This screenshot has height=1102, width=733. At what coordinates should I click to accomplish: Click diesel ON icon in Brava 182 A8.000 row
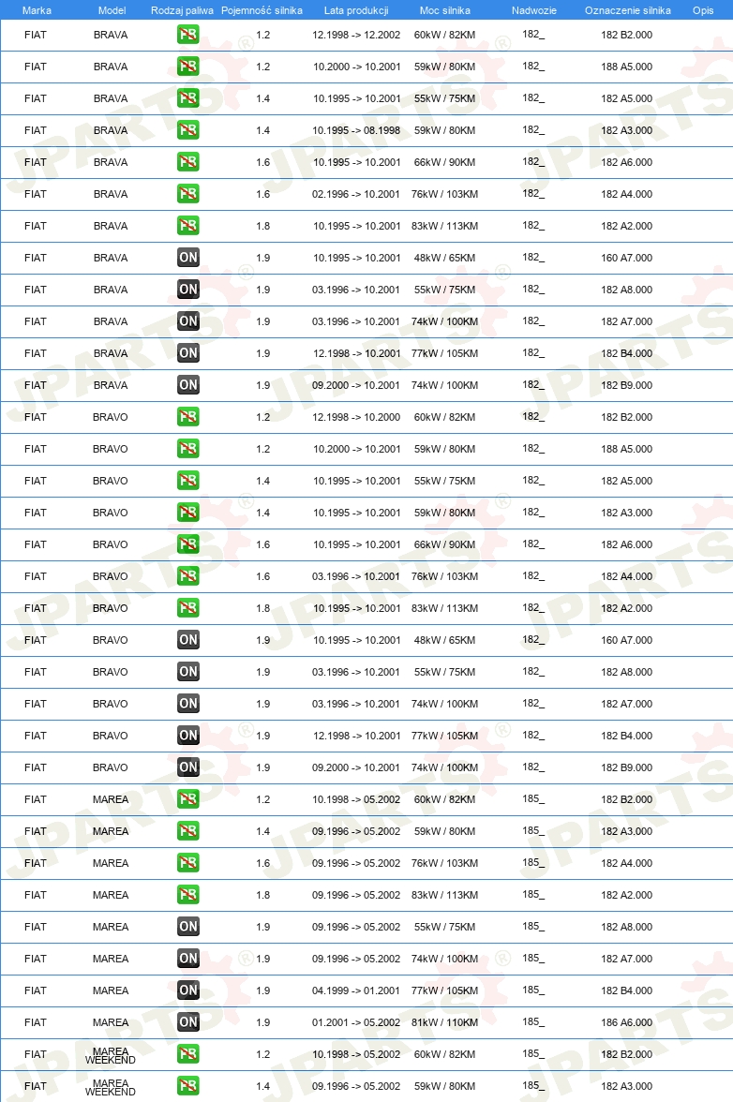187,290
